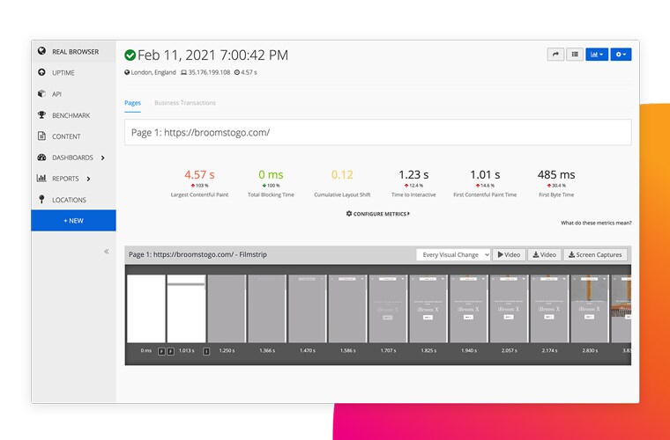670x440 pixels.
Task: Open the Locations sidebar section
Action: [73, 200]
